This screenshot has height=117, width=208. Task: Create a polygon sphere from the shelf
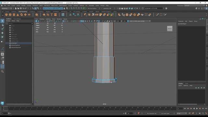click(x=6, y=15)
